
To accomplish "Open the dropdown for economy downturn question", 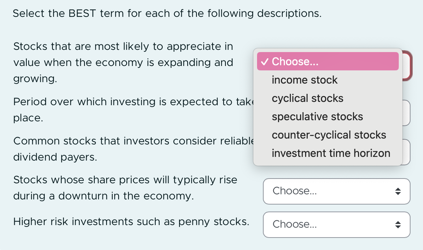I will pyautogui.click(x=336, y=191).
